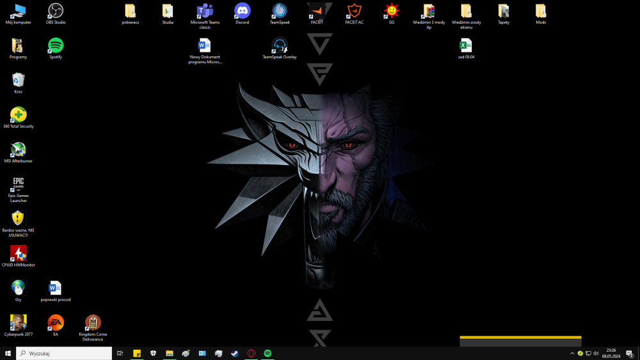Screen dimensions: 640x360
Task: Click the zad 09.04 Excel file
Action: pos(466,45)
